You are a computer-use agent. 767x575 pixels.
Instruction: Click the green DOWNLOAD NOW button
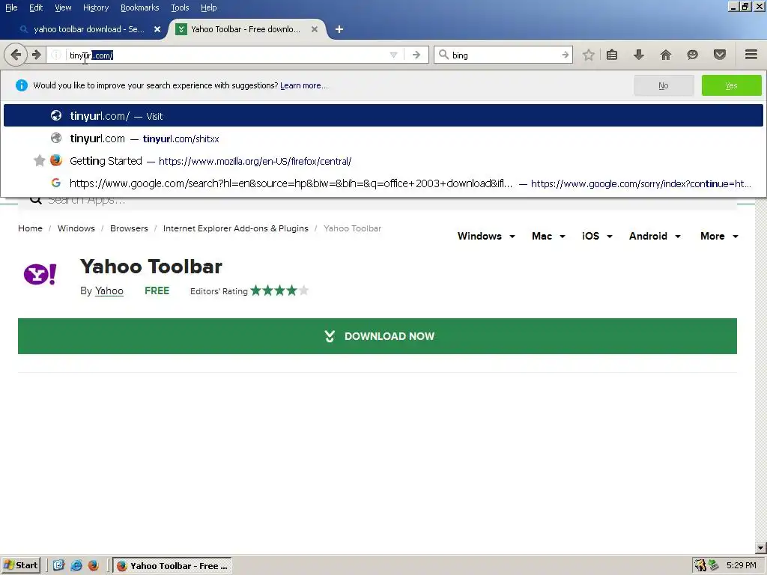(x=378, y=336)
